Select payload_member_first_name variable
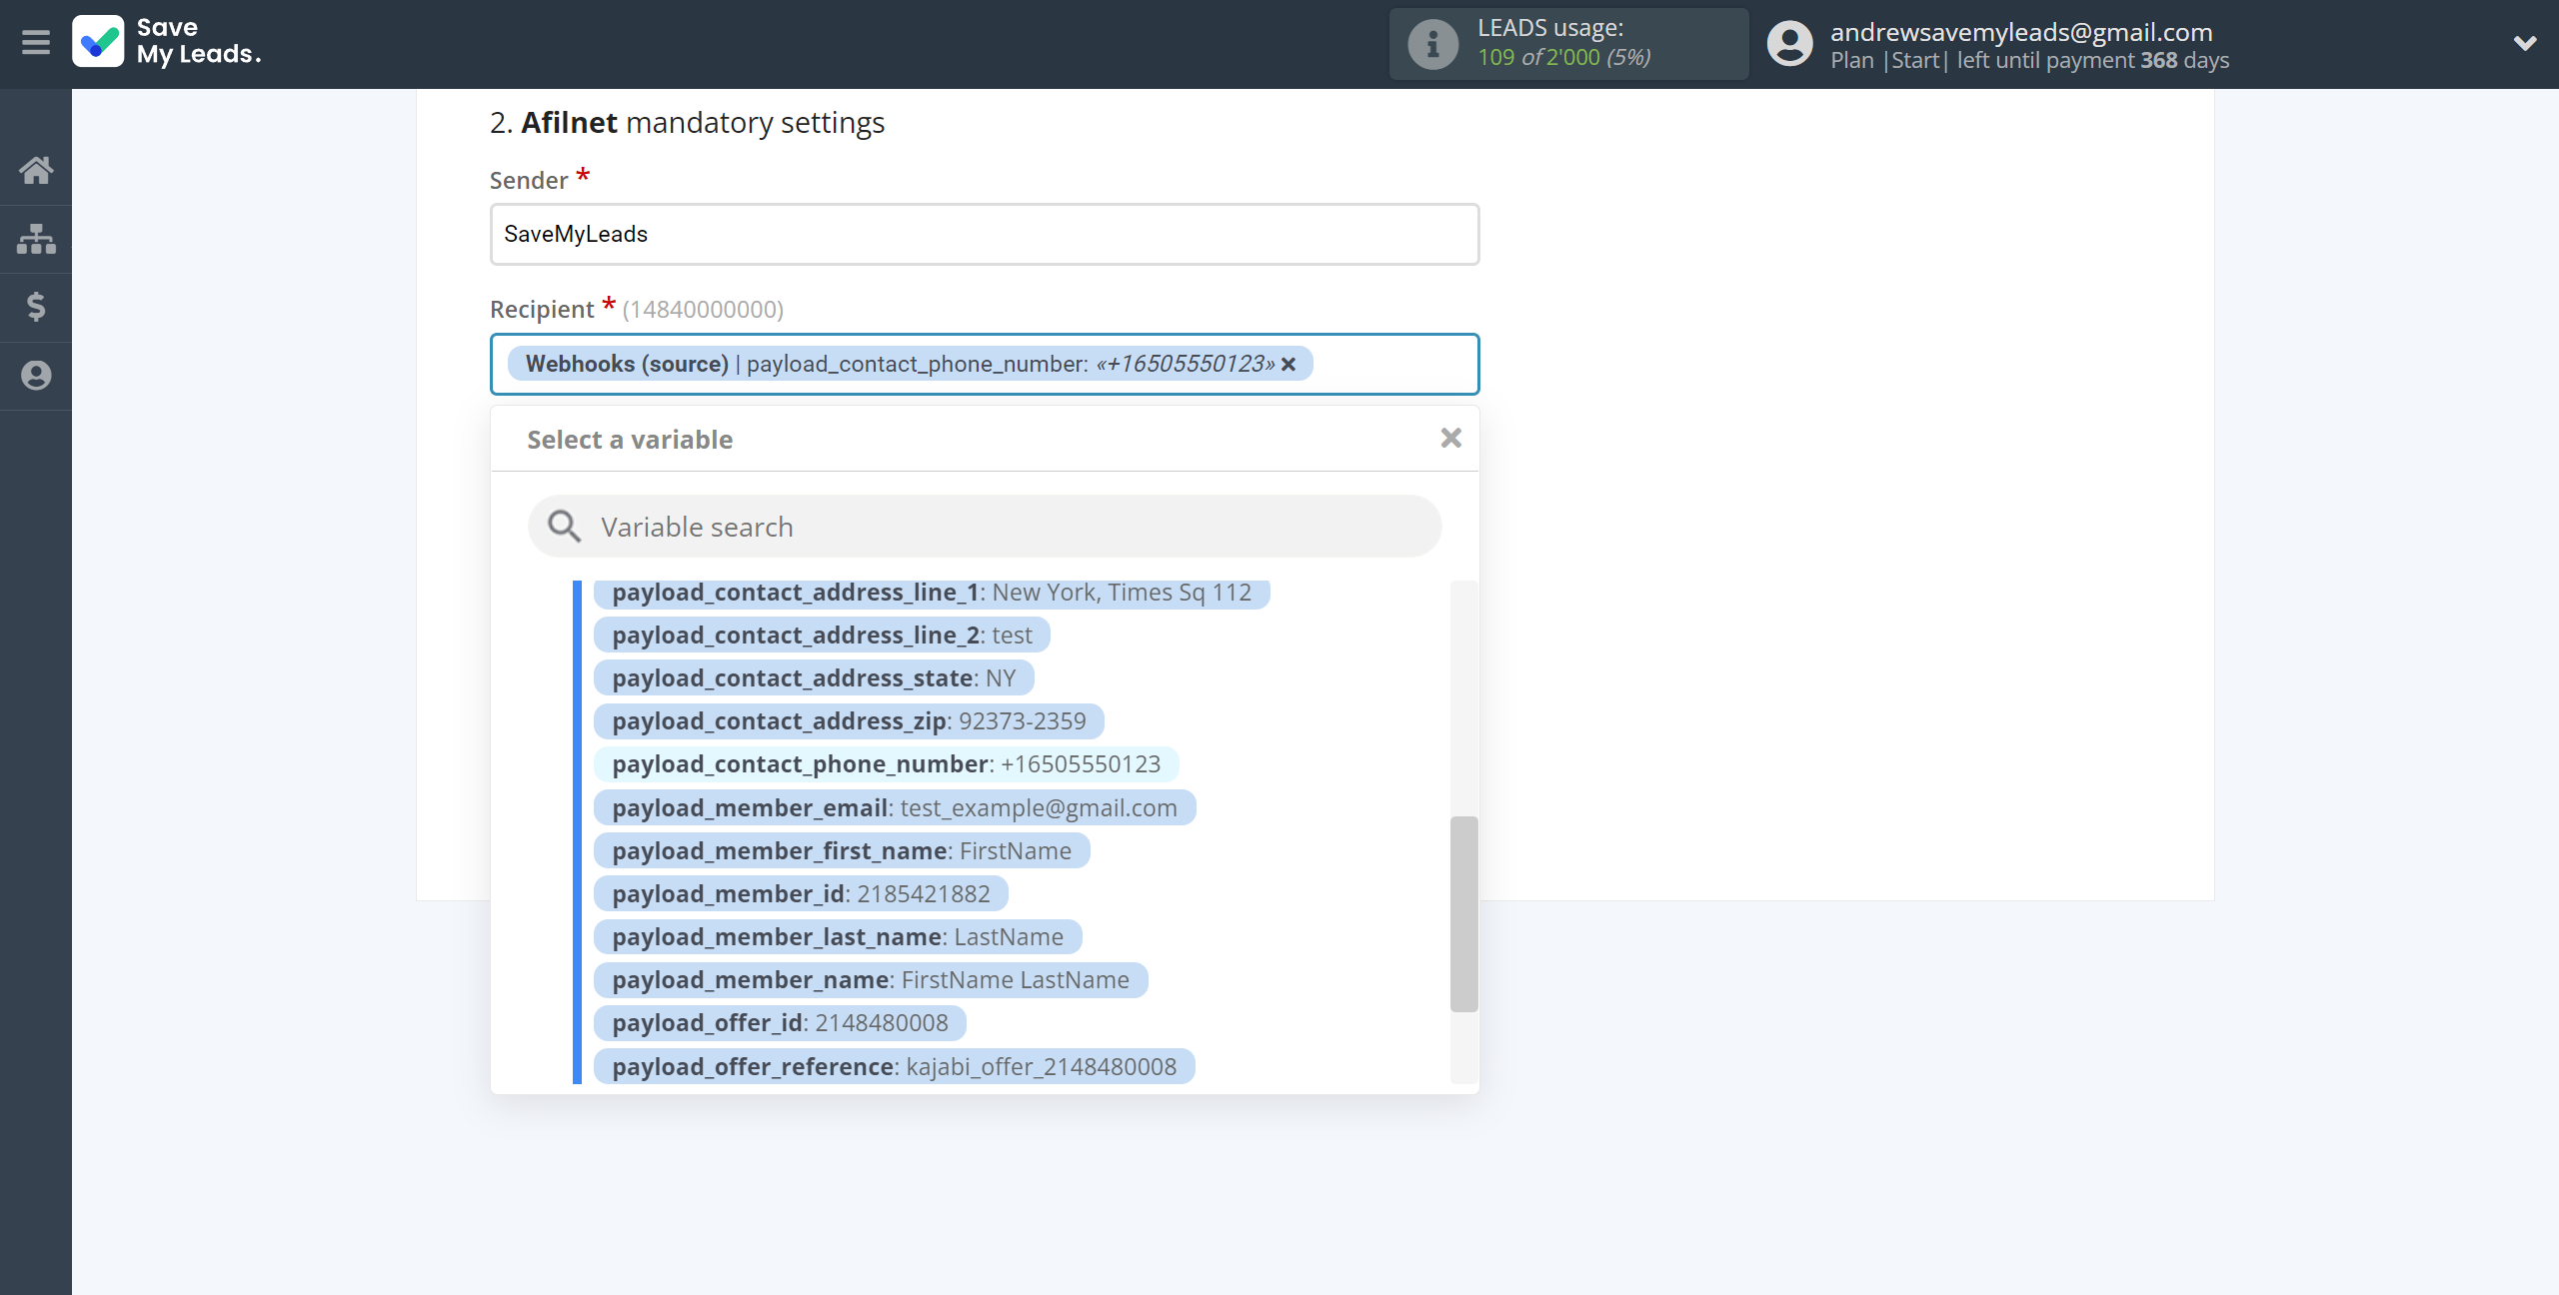The width and height of the screenshot is (2559, 1295). pos(842,850)
